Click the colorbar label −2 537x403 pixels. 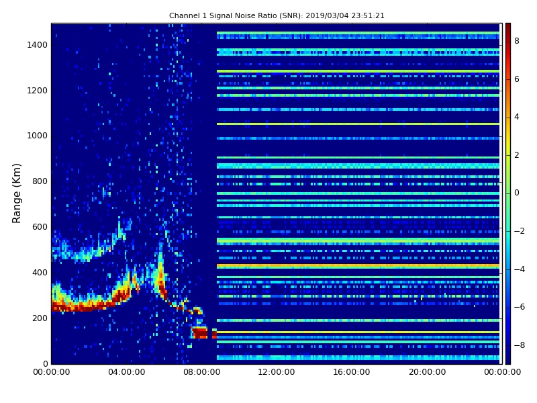pos(519,231)
